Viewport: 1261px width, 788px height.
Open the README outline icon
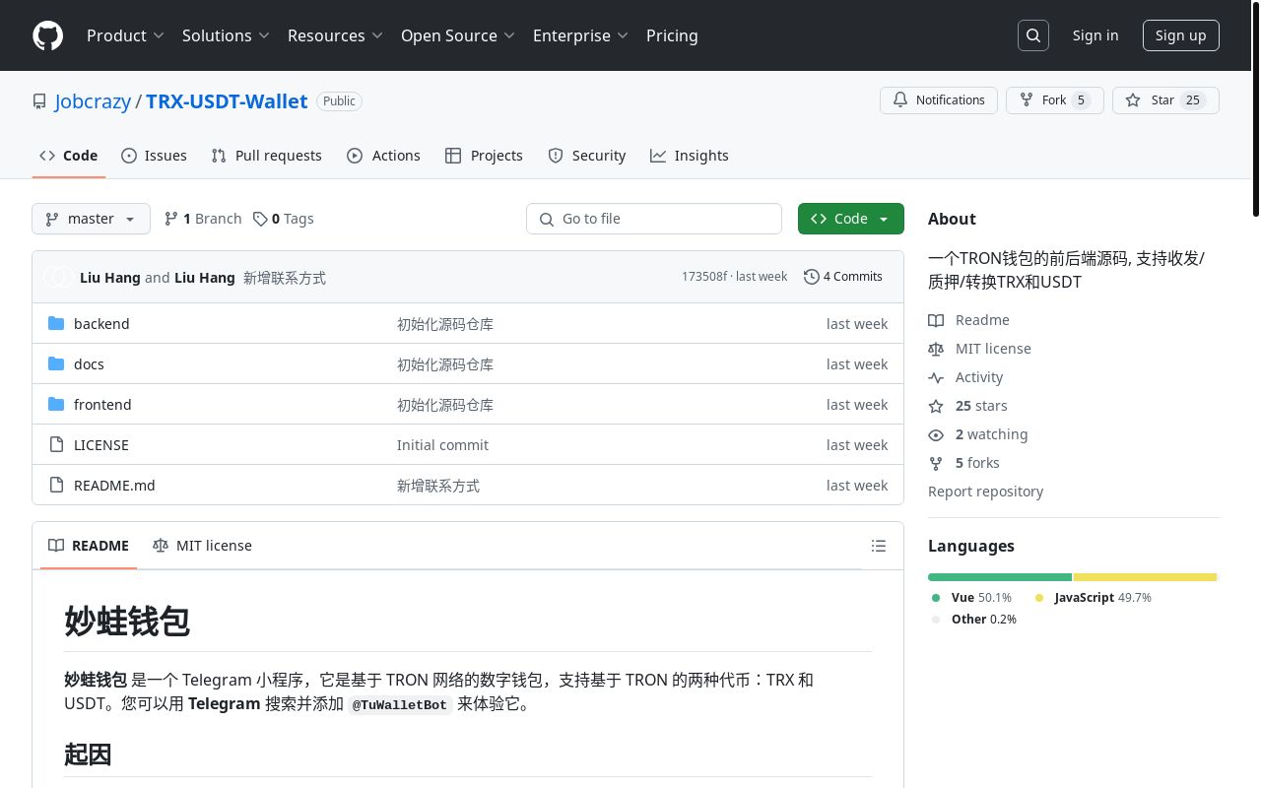(878, 546)
